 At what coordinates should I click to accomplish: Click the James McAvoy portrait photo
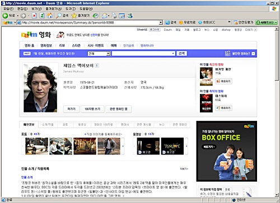pos(40,88)
